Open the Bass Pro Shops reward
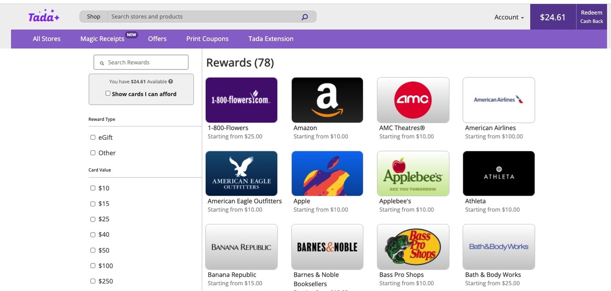Image resolution: width=611 pixels, height=291 pixels. [413, 246]
